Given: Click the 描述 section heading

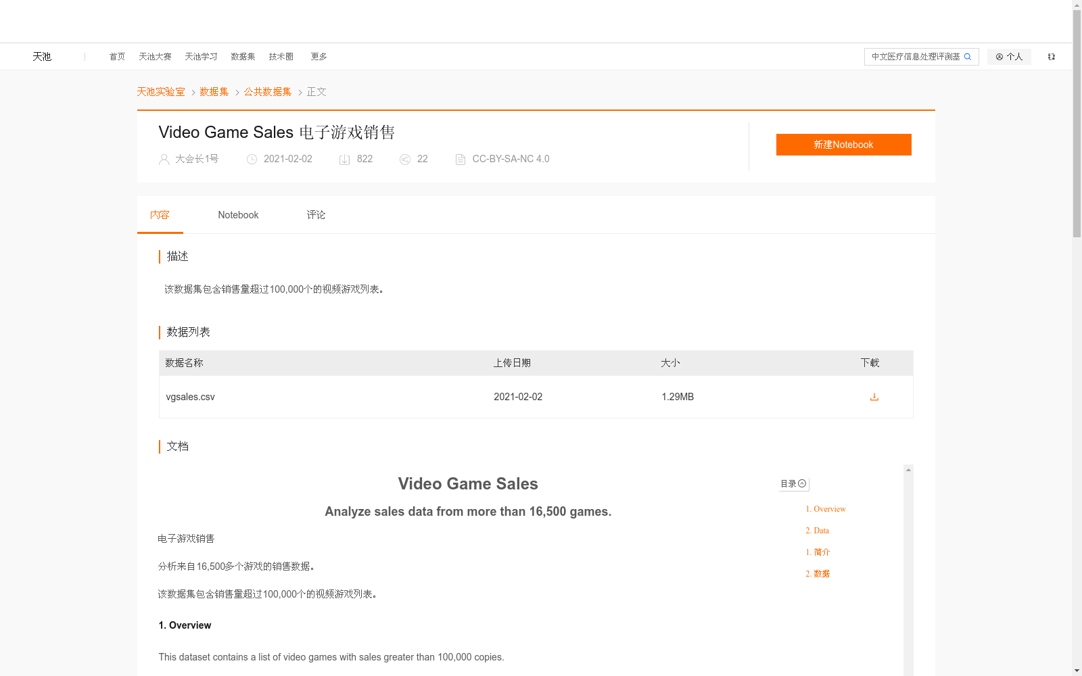Looking at the screenshot, I should pyautogui.click(x=177, y=256).
